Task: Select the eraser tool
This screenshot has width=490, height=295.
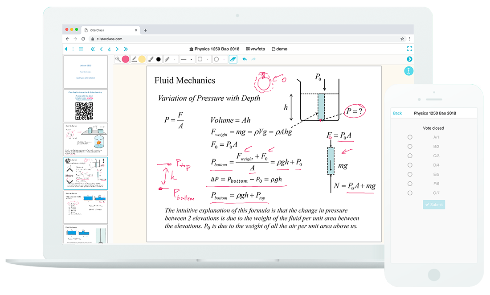Action: (233, 59)
